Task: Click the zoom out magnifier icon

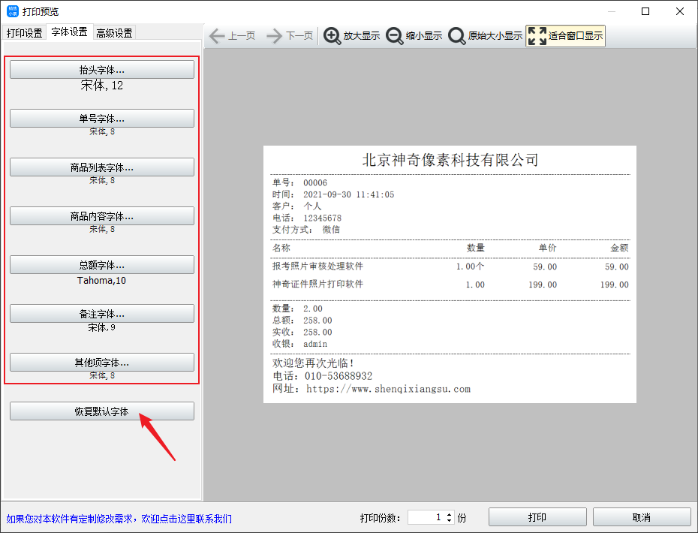Action: click(x=394, y=35)
